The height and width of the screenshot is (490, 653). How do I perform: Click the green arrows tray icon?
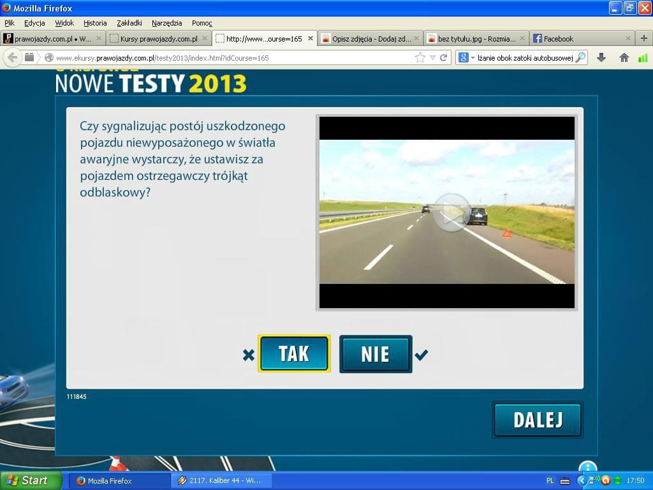tap(617, 481)
